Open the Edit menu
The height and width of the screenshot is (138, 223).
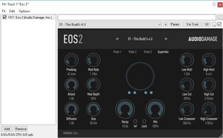(x=12, y=11)
